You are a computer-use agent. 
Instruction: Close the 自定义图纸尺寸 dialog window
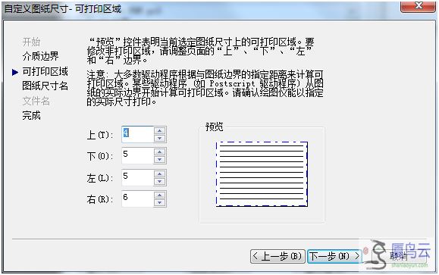click(x=419, y=6)
